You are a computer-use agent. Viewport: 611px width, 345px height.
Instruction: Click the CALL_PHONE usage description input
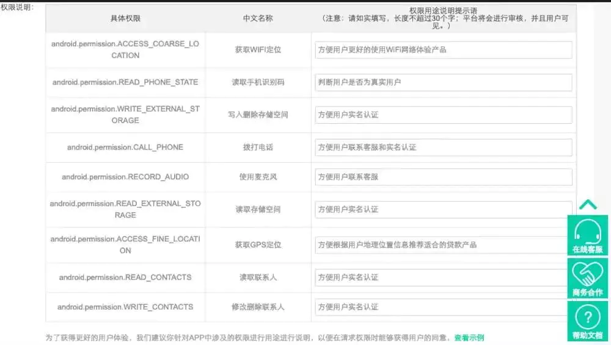443,148
